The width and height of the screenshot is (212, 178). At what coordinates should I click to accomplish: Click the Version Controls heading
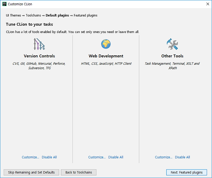click(x=39, y=56)
